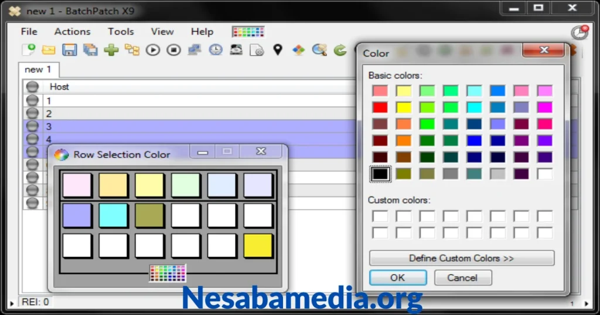Viewport: 600px width, 315px height.
Task: Select host row '2'
Action: (x=189, y=114)
